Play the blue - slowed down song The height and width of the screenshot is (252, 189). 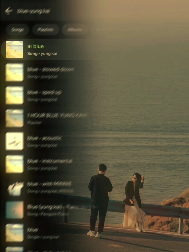[50, 72]
